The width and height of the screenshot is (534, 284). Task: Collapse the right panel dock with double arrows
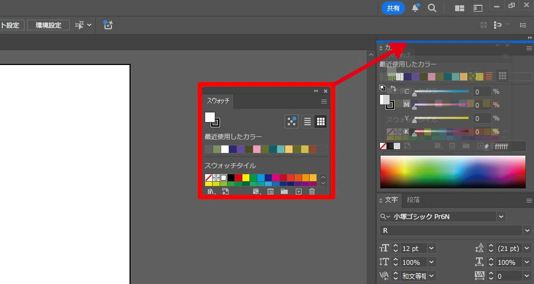click(530, 38)
